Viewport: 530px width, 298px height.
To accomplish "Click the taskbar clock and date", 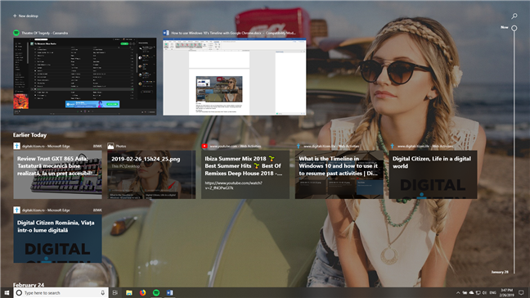I will click(x=506, y=292).
